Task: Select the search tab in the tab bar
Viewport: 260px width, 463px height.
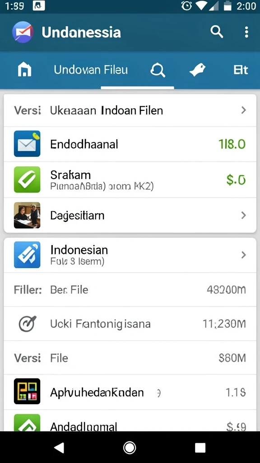Action: click(x=158, y=71)
